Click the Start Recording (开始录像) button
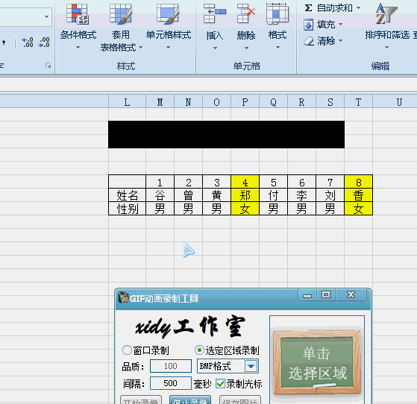The height and width of the screenshot is (404, 417). pyautogui.click(x=141, y=400)
